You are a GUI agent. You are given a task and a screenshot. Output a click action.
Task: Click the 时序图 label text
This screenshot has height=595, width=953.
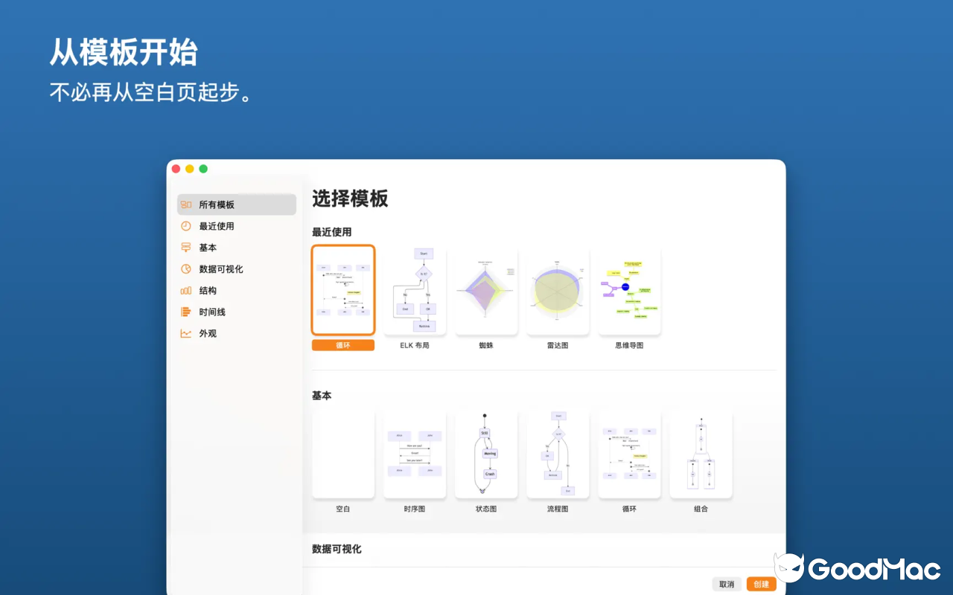415,509
